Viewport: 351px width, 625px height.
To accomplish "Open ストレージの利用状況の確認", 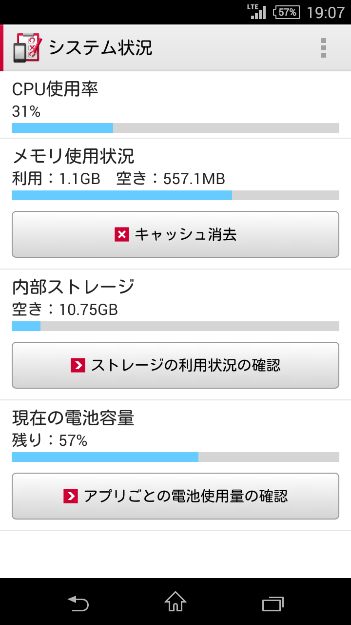I will tap(175, 365).
